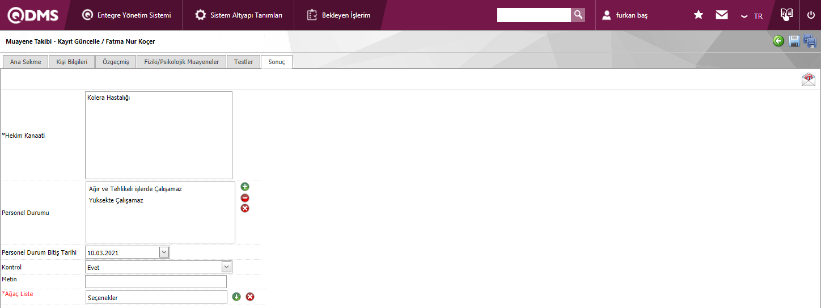Select 'Ağır ve Tehlikeli işlerde Çalışamaz' list item
This screenshot has height=308, width=821.
(x=136, y=189)
